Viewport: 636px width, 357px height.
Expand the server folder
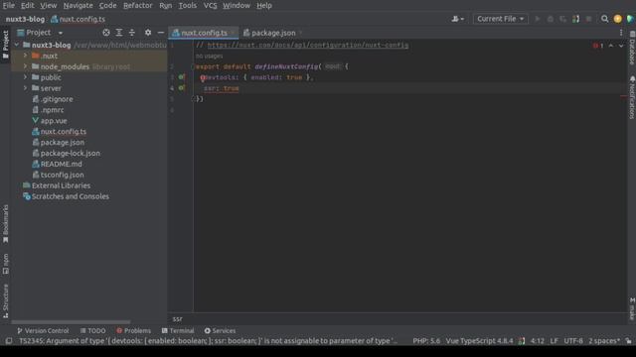tap(25, 88)
